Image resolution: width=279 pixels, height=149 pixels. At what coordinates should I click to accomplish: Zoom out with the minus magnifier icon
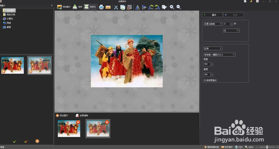point(179,7)
